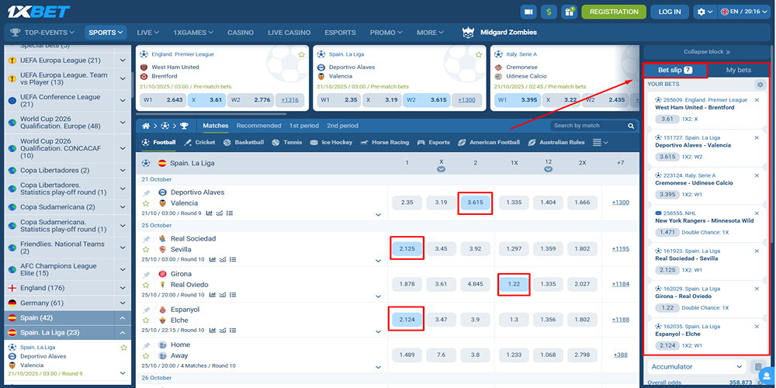Go to LIVE CASINO section

tap(289, 33)
